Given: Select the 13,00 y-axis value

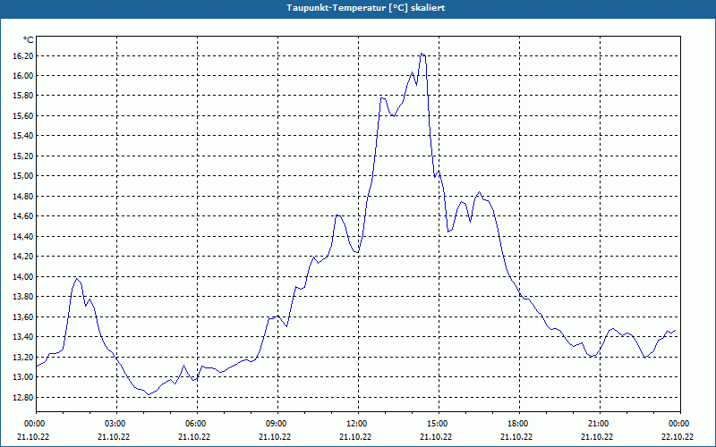Looking at the screenshot, I should (x=25, y=376).
